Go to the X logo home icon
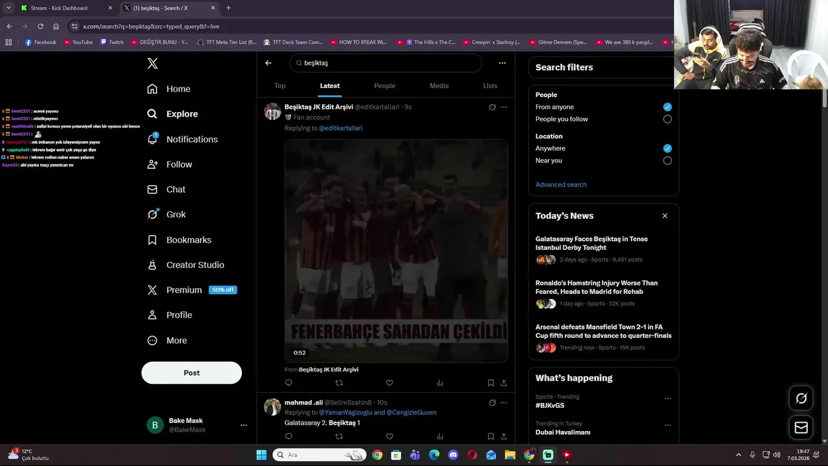This screenshot has width=828, height=466. click(152, 63)
